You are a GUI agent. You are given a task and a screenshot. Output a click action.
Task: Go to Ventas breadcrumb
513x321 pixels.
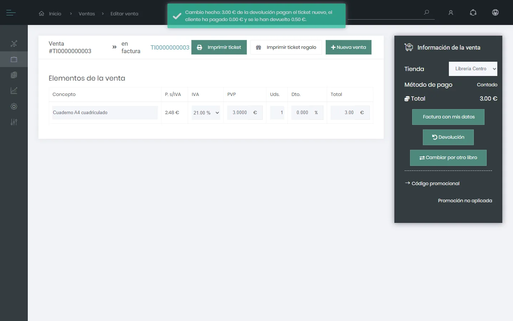pos(87,14)
